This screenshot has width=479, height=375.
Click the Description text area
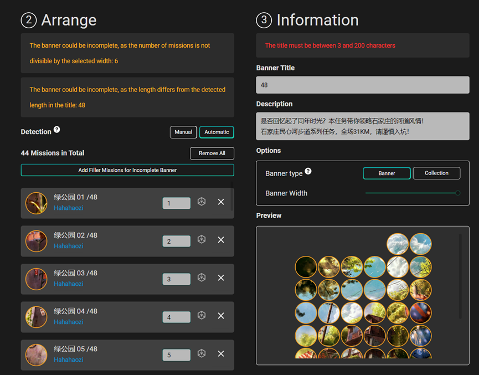click(x=363, y=126)
